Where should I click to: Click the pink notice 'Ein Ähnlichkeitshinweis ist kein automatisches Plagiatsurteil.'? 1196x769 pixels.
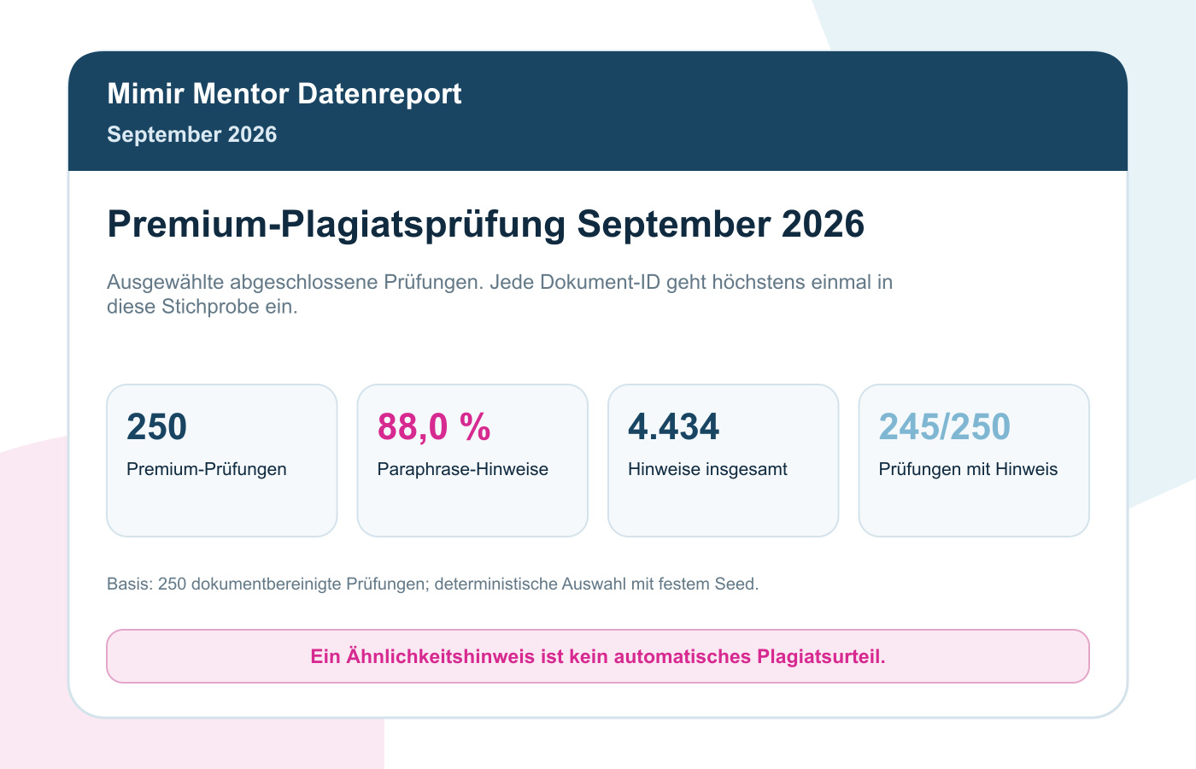tap(598, 656)
